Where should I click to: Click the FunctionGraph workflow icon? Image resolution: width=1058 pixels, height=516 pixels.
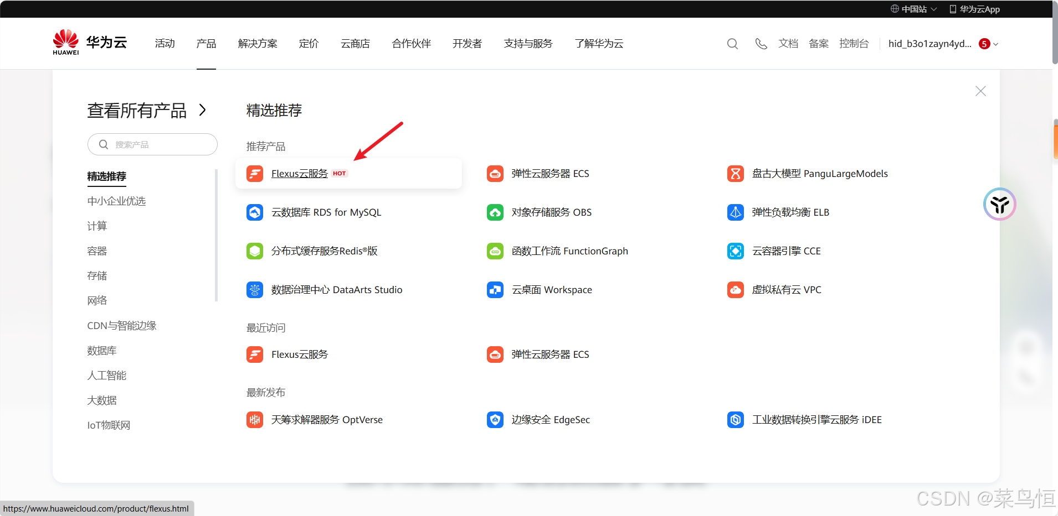495,251
